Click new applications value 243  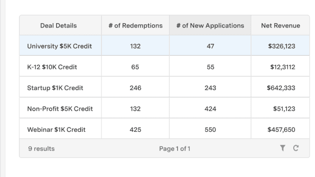[x=210, y=88]
